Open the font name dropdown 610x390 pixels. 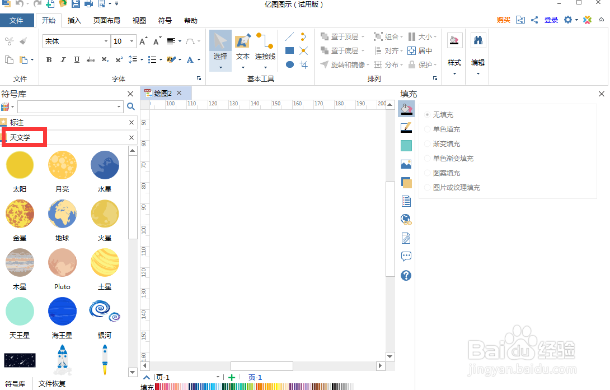click(106, 41)
